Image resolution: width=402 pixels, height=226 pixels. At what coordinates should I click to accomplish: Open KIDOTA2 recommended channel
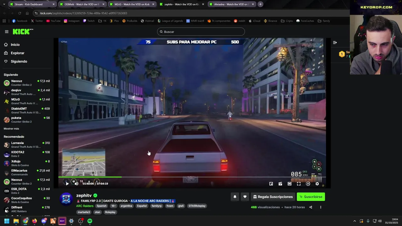coord(27,154)
